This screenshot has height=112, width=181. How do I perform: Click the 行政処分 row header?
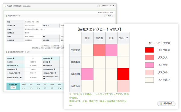pyautogui.click(x=75, y=86)
